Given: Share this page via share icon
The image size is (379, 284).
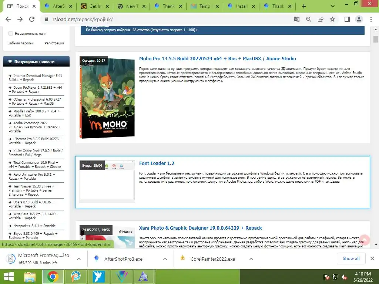Looking at the screenshot, I should 321,19.
